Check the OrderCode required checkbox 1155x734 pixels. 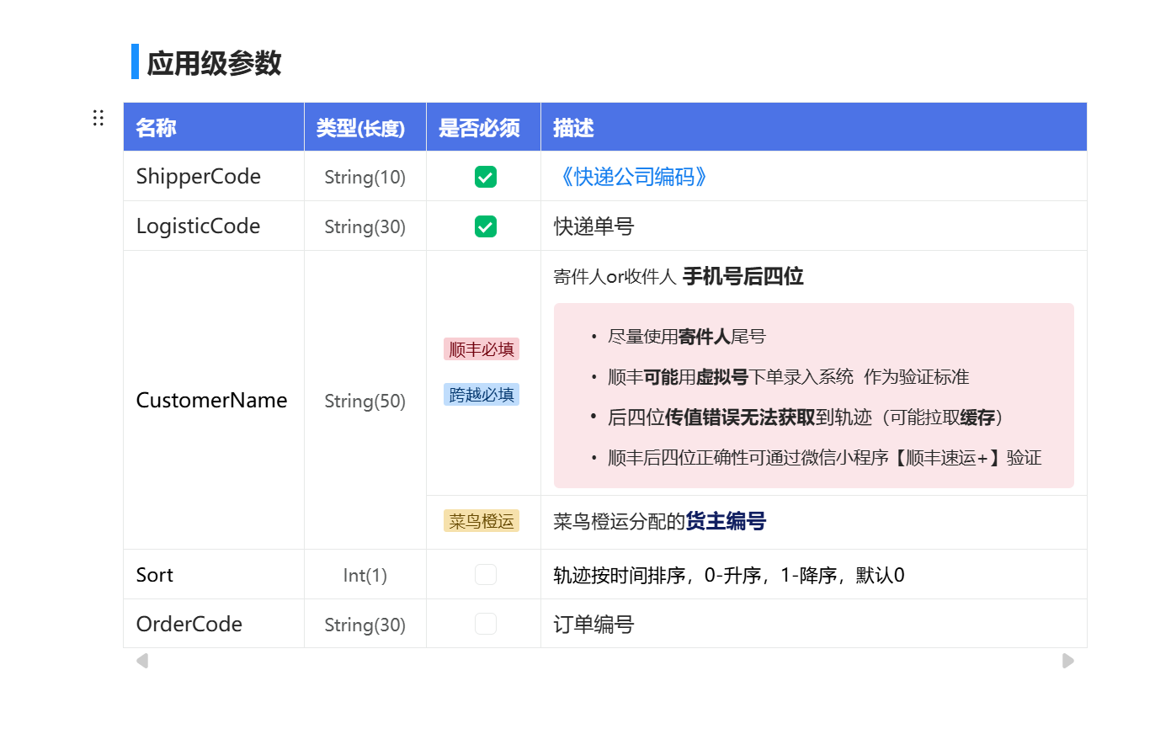pos(485,624)
